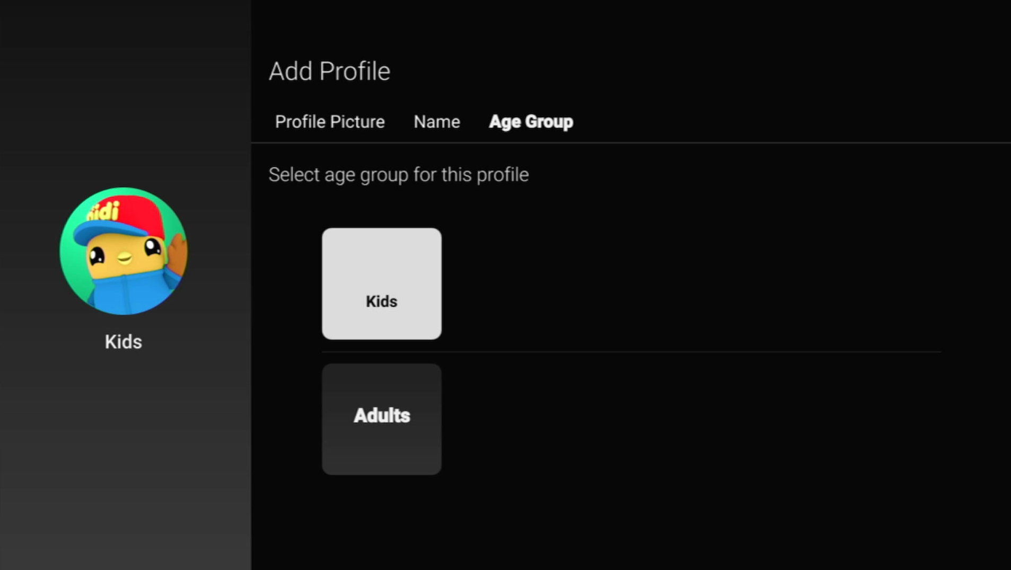Viewport: 1011px width, 570px height.
Task: Click the Add Profile heading
Action: 329,71
